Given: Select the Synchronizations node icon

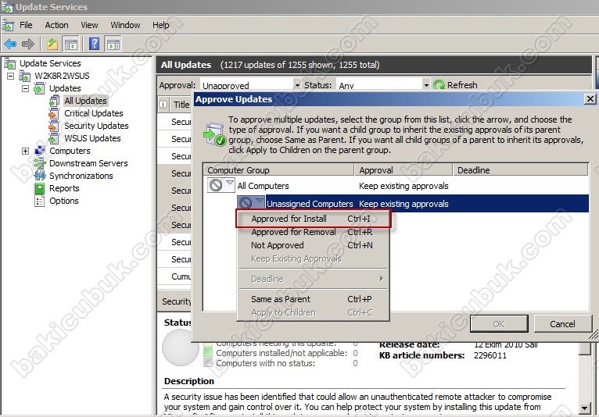Looking at the screenshot, I should coord(41,176).
